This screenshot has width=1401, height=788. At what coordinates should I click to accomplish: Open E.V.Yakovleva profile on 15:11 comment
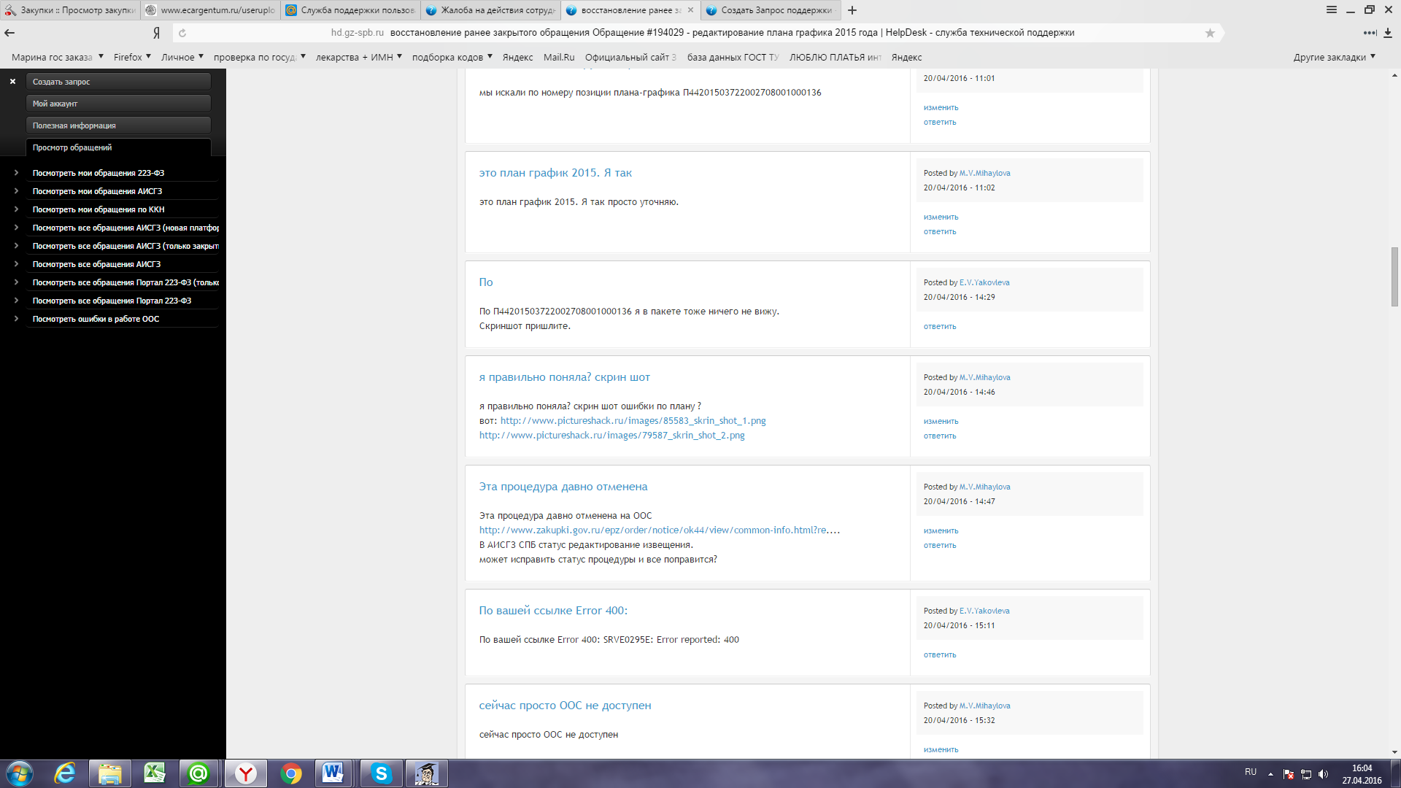984,611
